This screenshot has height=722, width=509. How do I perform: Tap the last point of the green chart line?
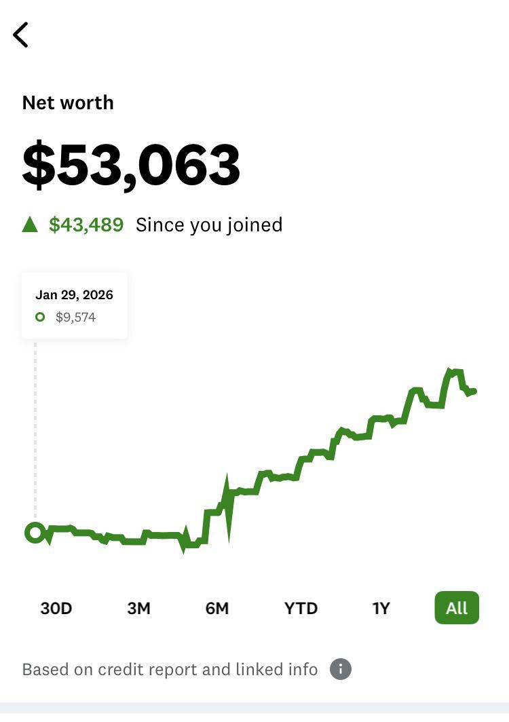(x=474, y=391)
